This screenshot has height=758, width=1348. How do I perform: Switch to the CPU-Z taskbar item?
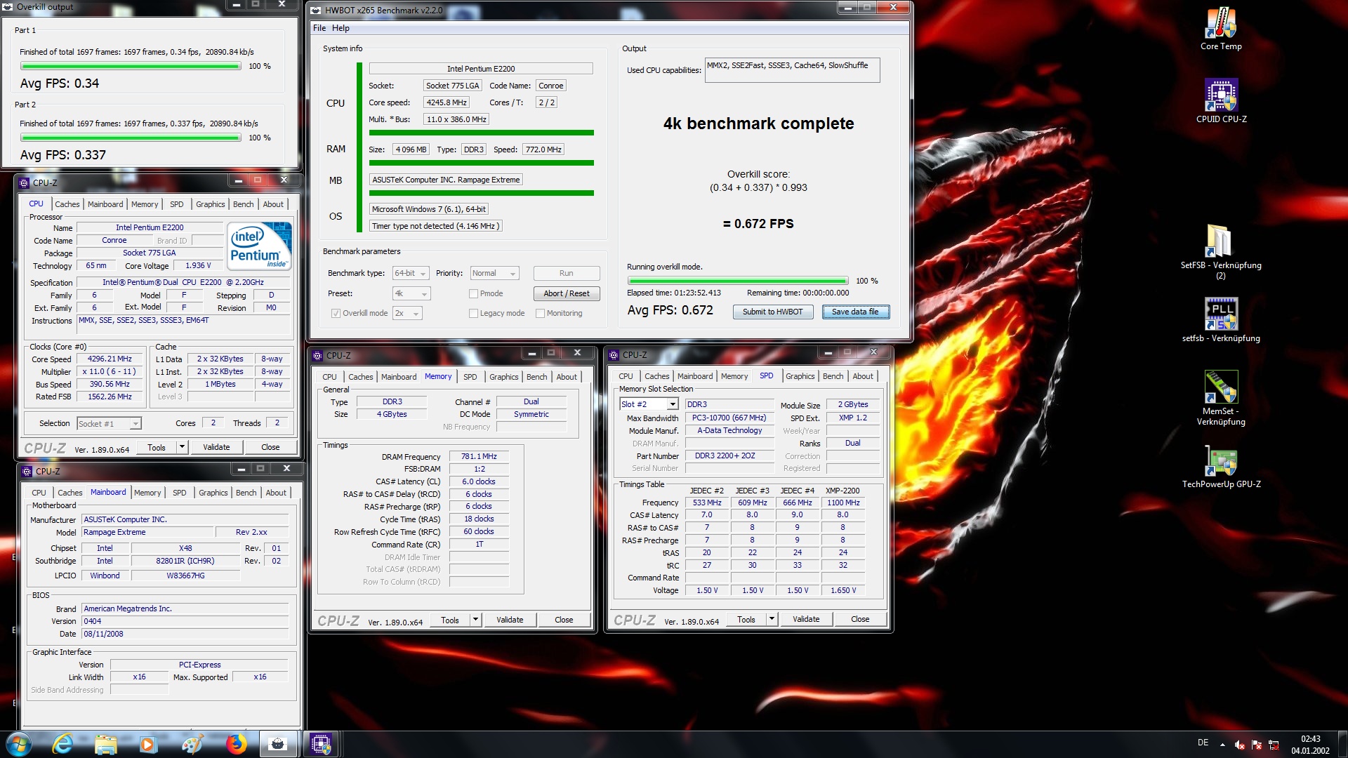coord(321,744)
